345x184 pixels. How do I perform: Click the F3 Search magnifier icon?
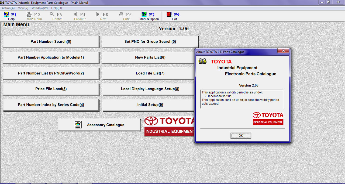pos(52,15)
